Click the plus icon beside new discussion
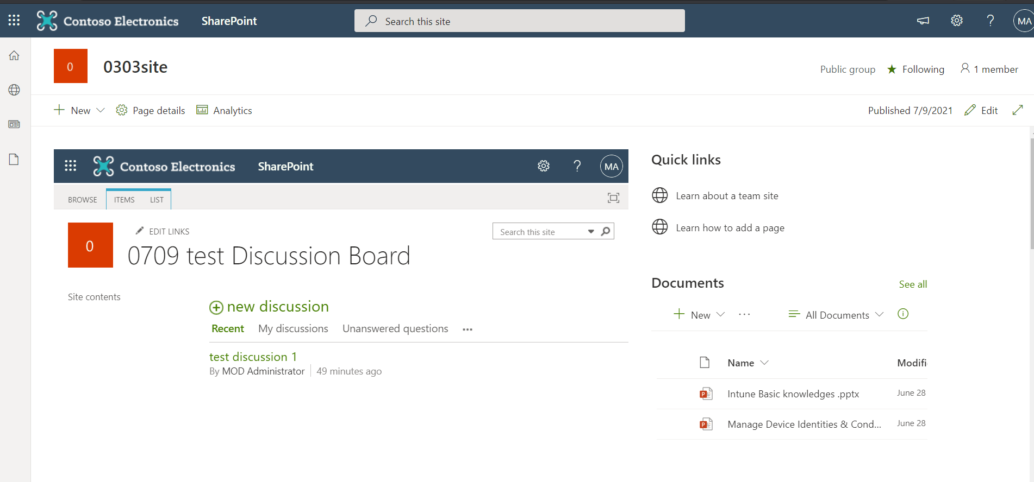1034x482 pixels. (216, 308)
